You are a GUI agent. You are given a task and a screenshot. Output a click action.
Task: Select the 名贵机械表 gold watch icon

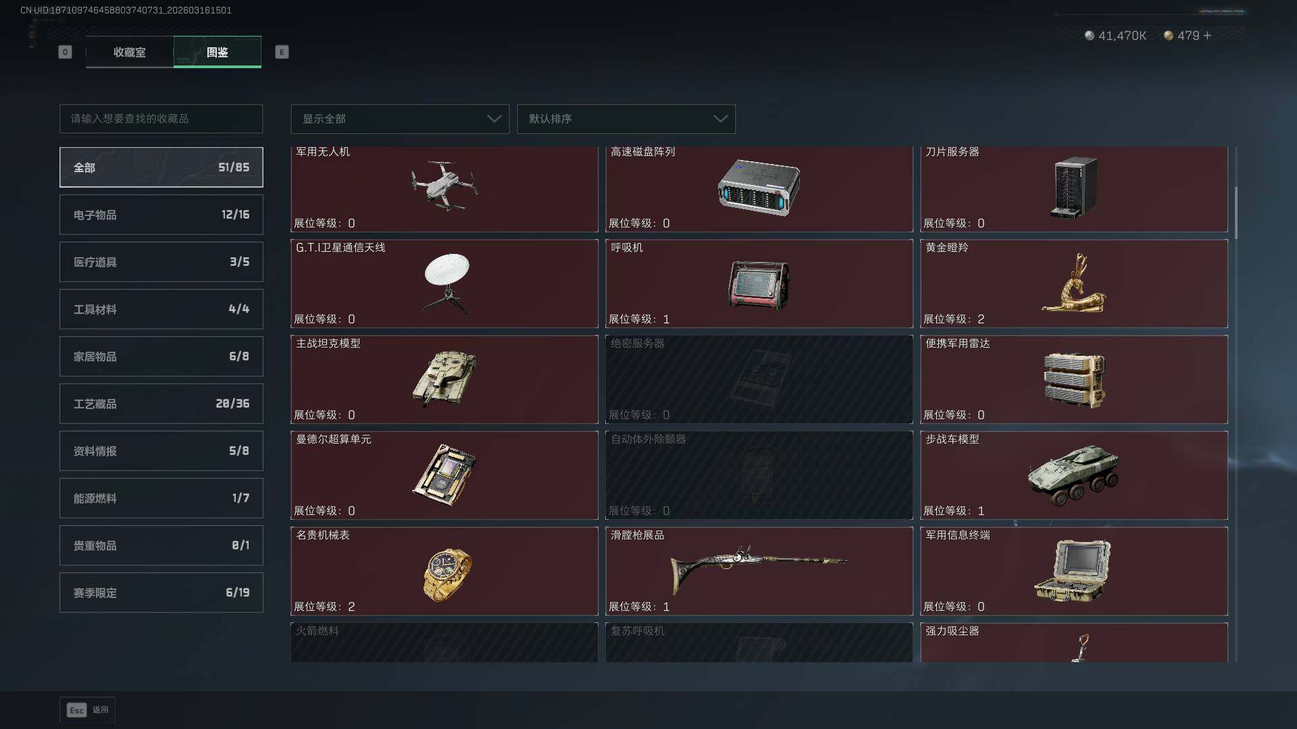coord(447,574)
